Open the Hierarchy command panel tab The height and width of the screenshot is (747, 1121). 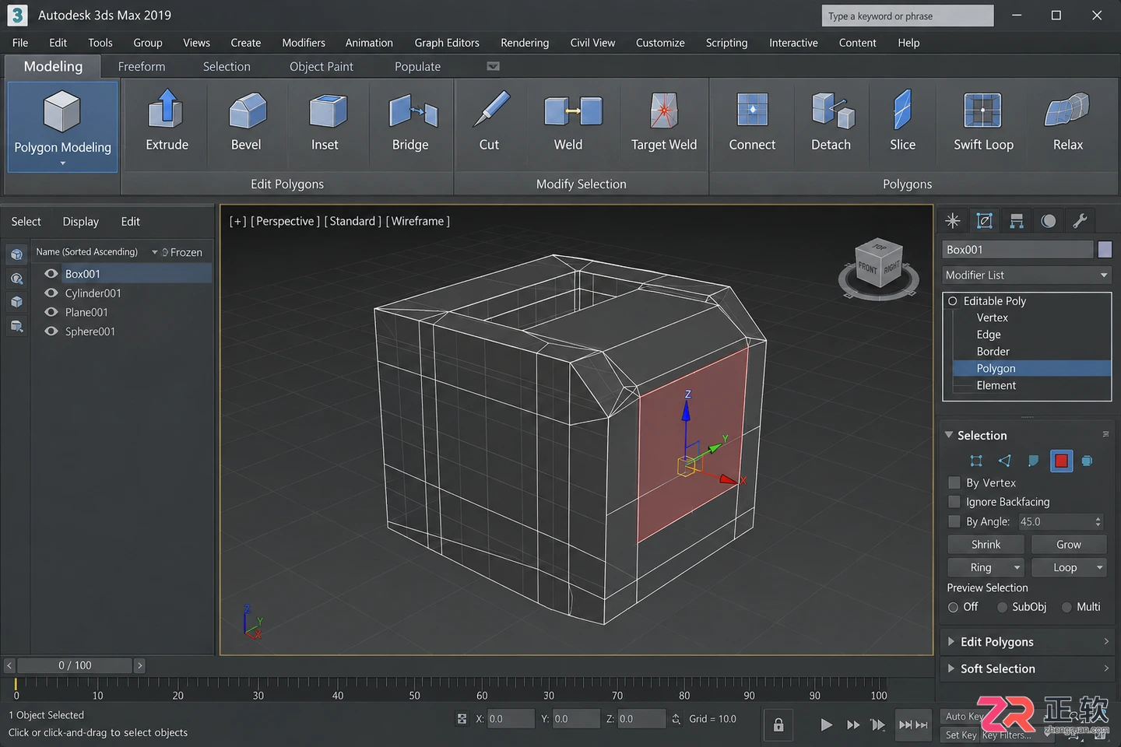[x=1017, y=221]
